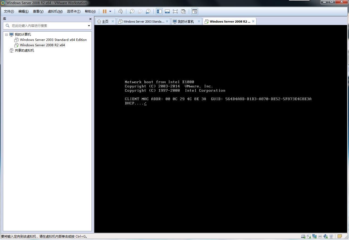Viewport: 349px width, 240px height.
Task: Close the Windows Server 2003 tab
Action: click(x=167, y=21)
